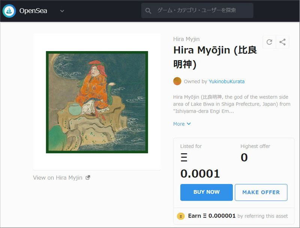Click the BUY NOW button
This screenshot has width=300, height=228.
[206, 192]
